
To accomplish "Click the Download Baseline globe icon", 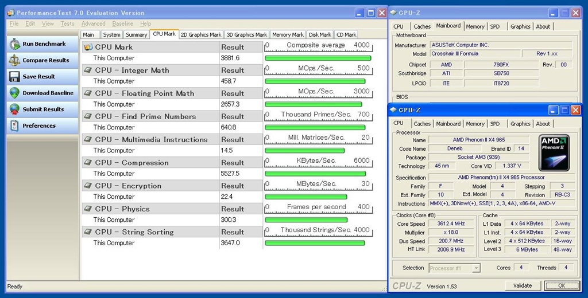I will [x=14, y=93].
